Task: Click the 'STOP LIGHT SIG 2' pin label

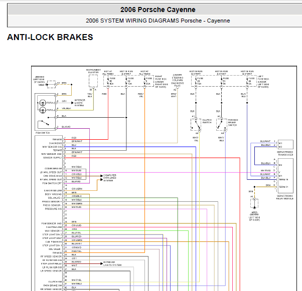Action: [52, 234]
